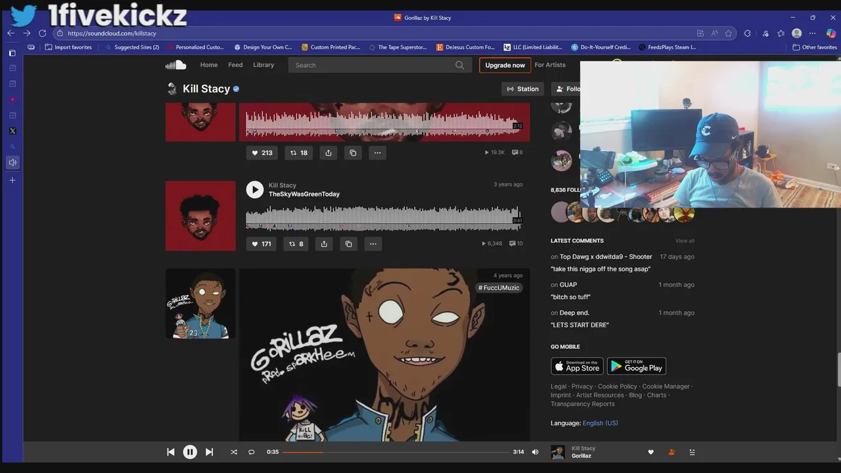
Task: Go back to the previous track
Action: coord(171,452)
